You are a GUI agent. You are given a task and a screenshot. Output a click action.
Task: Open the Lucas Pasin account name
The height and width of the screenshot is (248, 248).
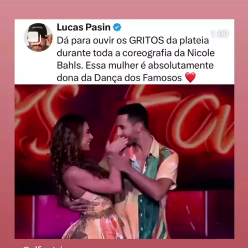click(84, 27)
